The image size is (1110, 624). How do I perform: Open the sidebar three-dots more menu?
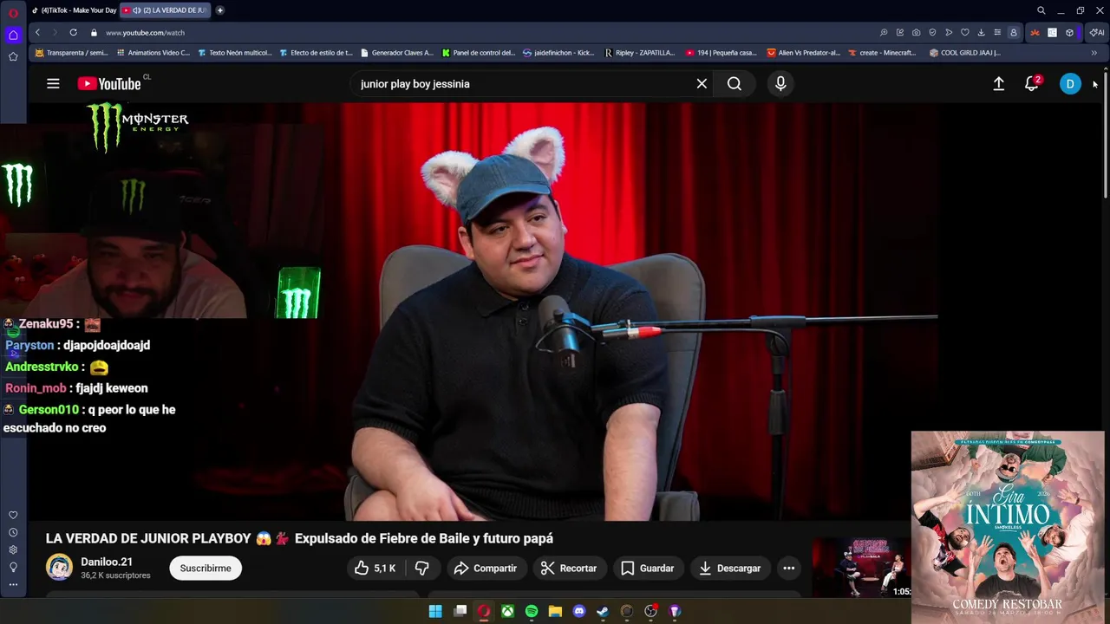pyautogui.click(x=13, y=585)
